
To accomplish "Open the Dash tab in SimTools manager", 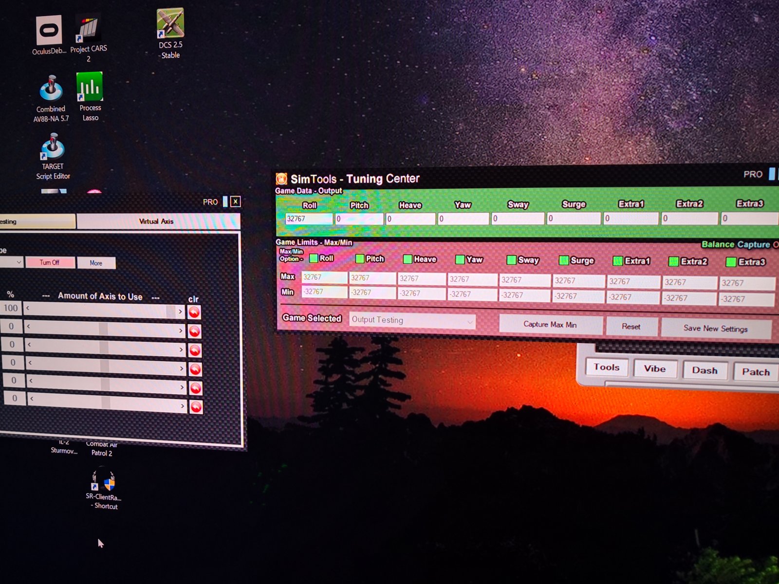I will coord(705,370).
